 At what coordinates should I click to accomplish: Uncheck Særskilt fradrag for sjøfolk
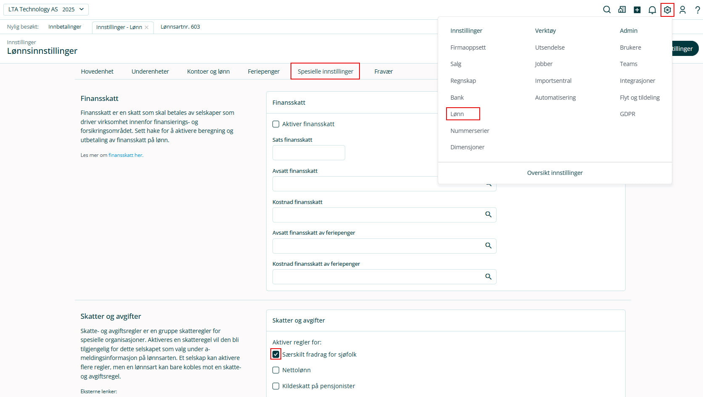point(276,355)
